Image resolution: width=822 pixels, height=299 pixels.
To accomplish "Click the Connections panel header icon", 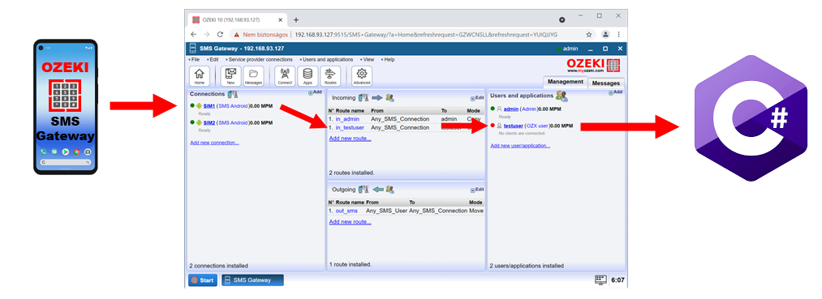I will (x=233, y=94).
